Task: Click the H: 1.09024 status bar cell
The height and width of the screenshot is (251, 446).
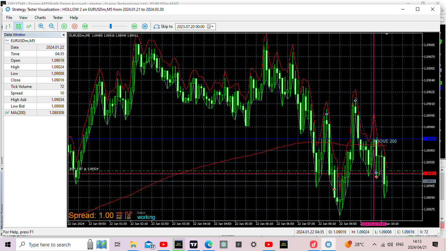Action: point(361,232)
